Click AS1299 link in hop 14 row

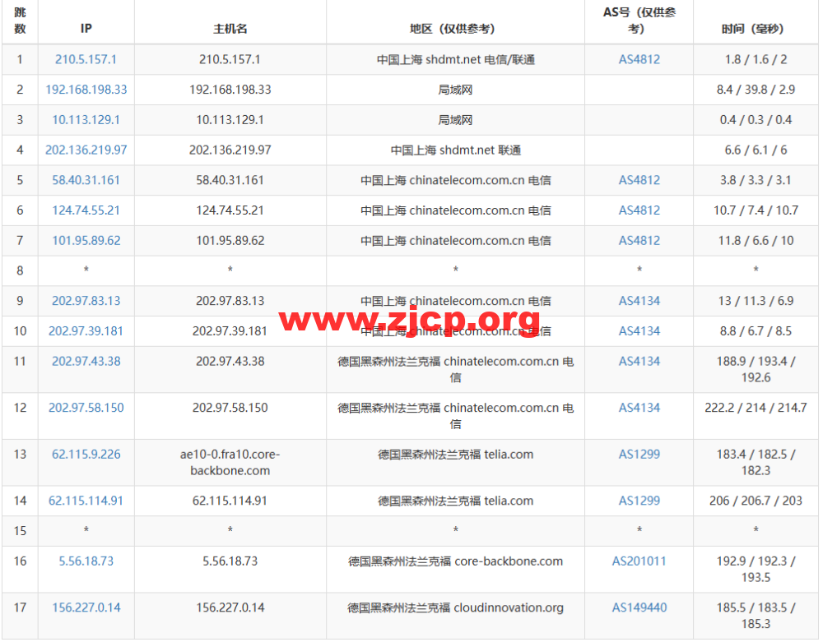click(639, 501)
